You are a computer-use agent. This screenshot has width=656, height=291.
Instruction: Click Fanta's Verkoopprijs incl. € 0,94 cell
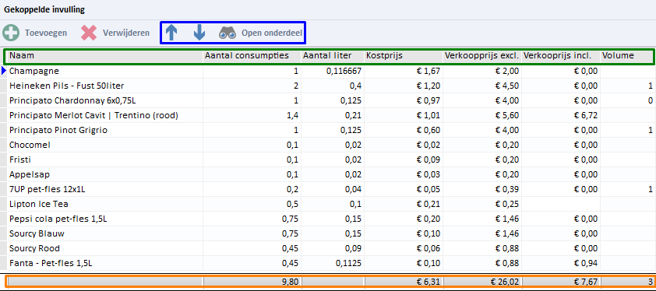tap(561, 264)
